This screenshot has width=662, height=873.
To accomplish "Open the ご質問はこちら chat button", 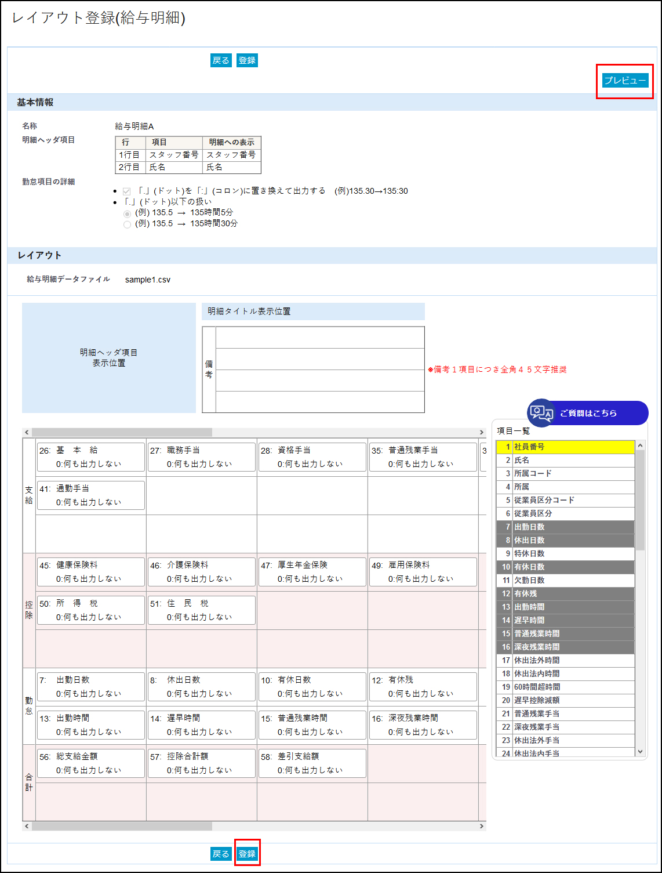I will pos(588,413).
